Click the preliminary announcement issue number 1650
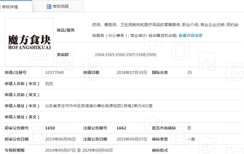The image size is (244, 154). (x=50, y=128)
